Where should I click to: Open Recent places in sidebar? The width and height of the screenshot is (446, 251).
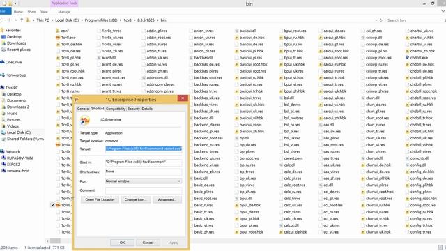19,50
